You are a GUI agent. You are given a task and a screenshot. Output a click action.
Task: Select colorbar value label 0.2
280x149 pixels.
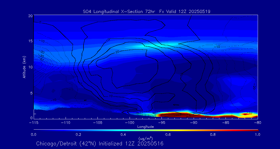(79, 135)
